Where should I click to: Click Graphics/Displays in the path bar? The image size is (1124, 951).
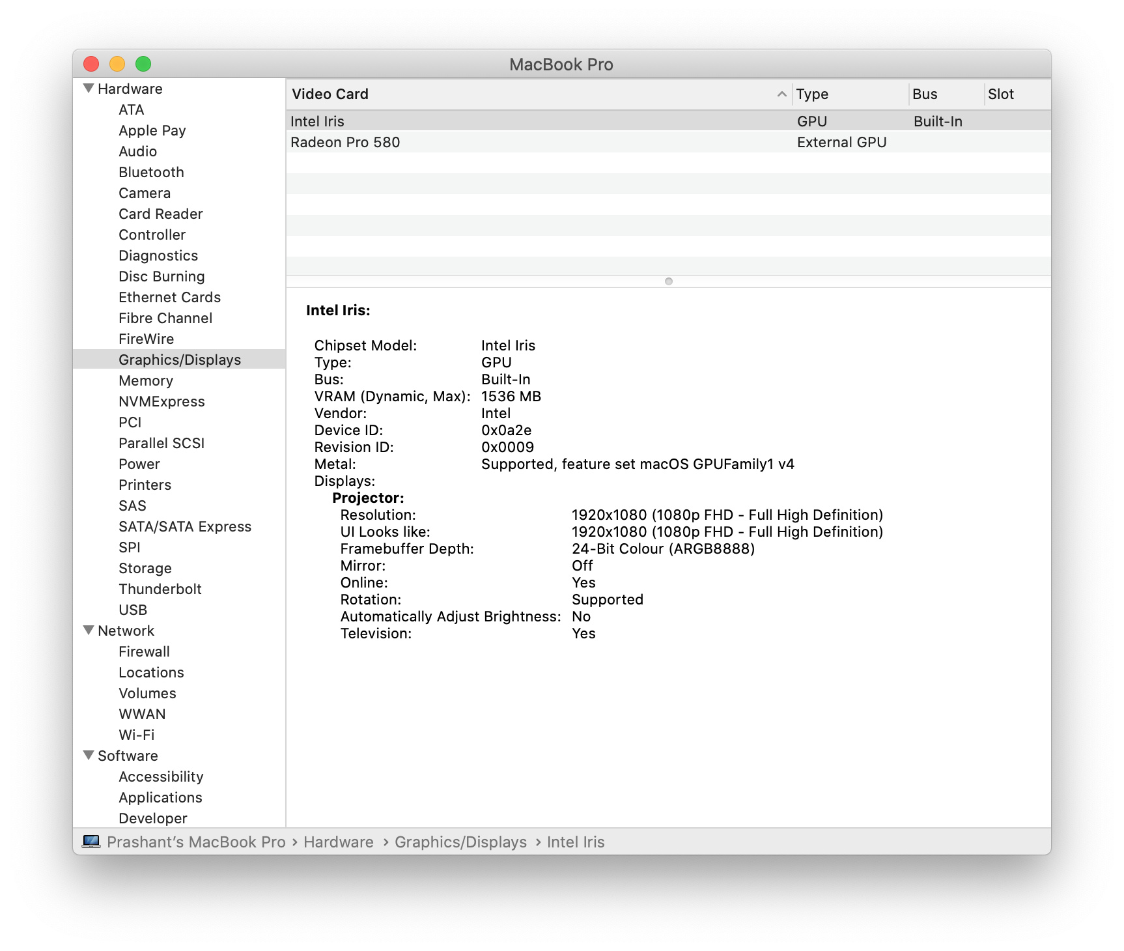click(x=460, y=842)
